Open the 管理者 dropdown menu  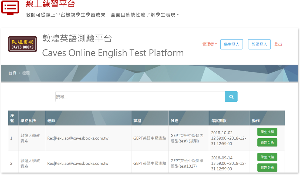pyautogui.click(x=210, y=44)
